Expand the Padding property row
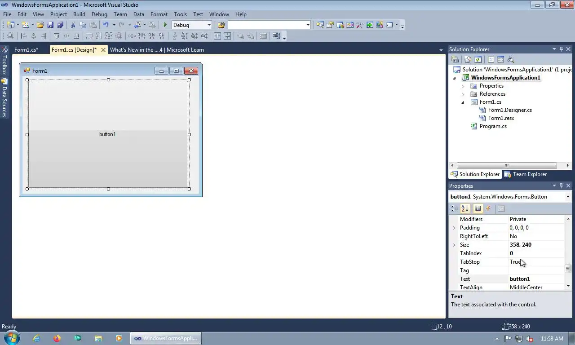This screenshot has height=345, width=575. [454, 228]
